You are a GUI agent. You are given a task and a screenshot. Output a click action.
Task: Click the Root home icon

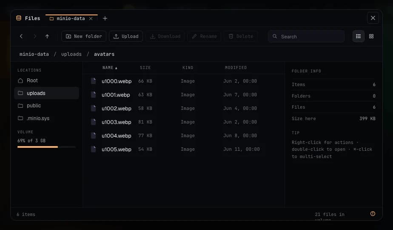click(x=20, y=80)
